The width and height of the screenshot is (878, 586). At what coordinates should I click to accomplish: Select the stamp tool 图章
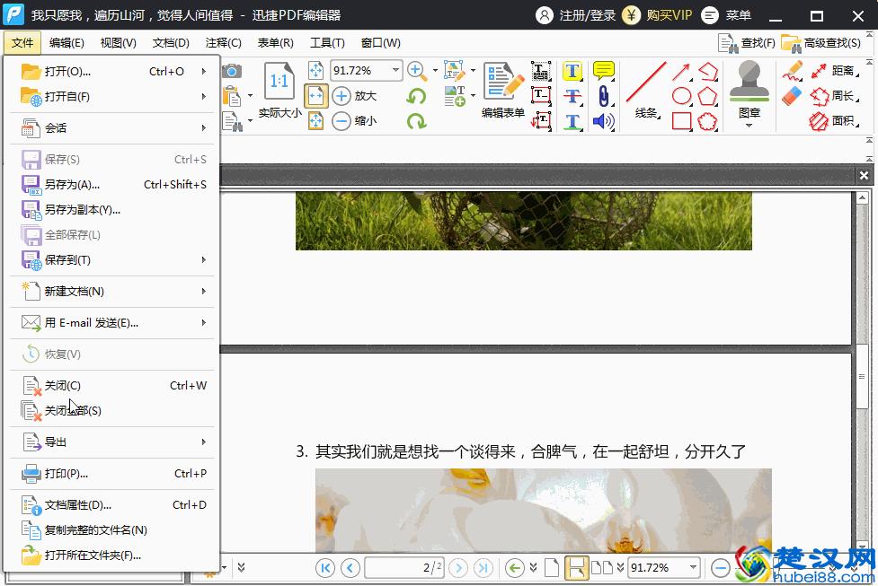point(750,85)
